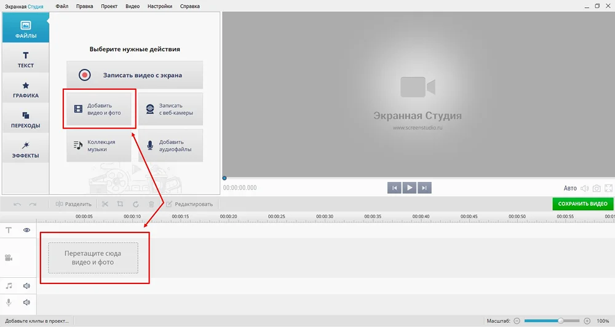Image resolution: width=615 pixels, height=327 pixels.
Task: Click the 00:00:30 timeline ruler mark
Action: (x=325, y=216)
